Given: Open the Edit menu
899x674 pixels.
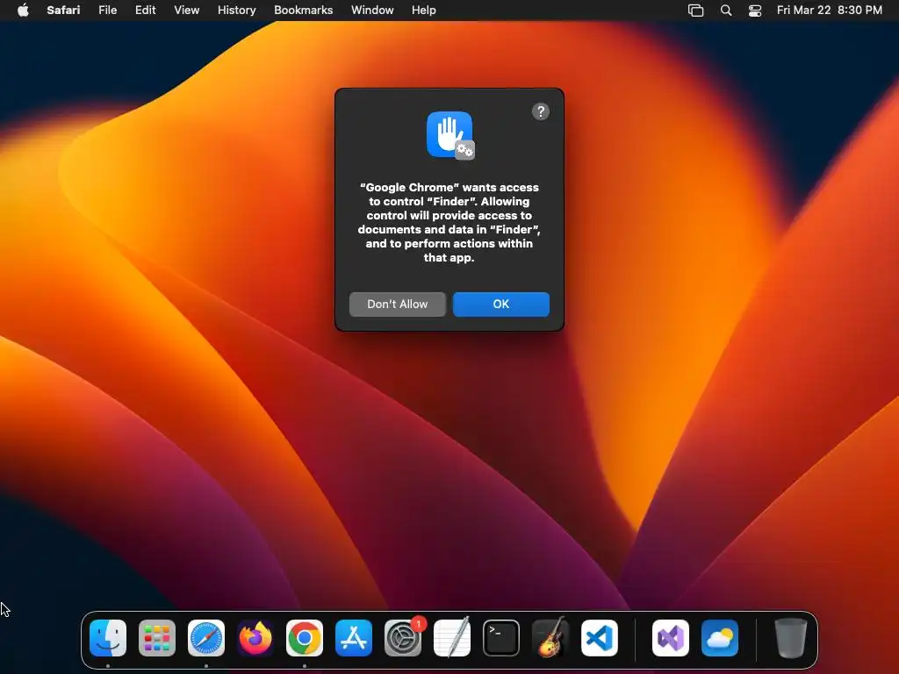Looking at the screenshot, I should tap(145, 11).
